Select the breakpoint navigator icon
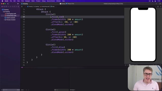162x91 pixels. pos(16,7)
